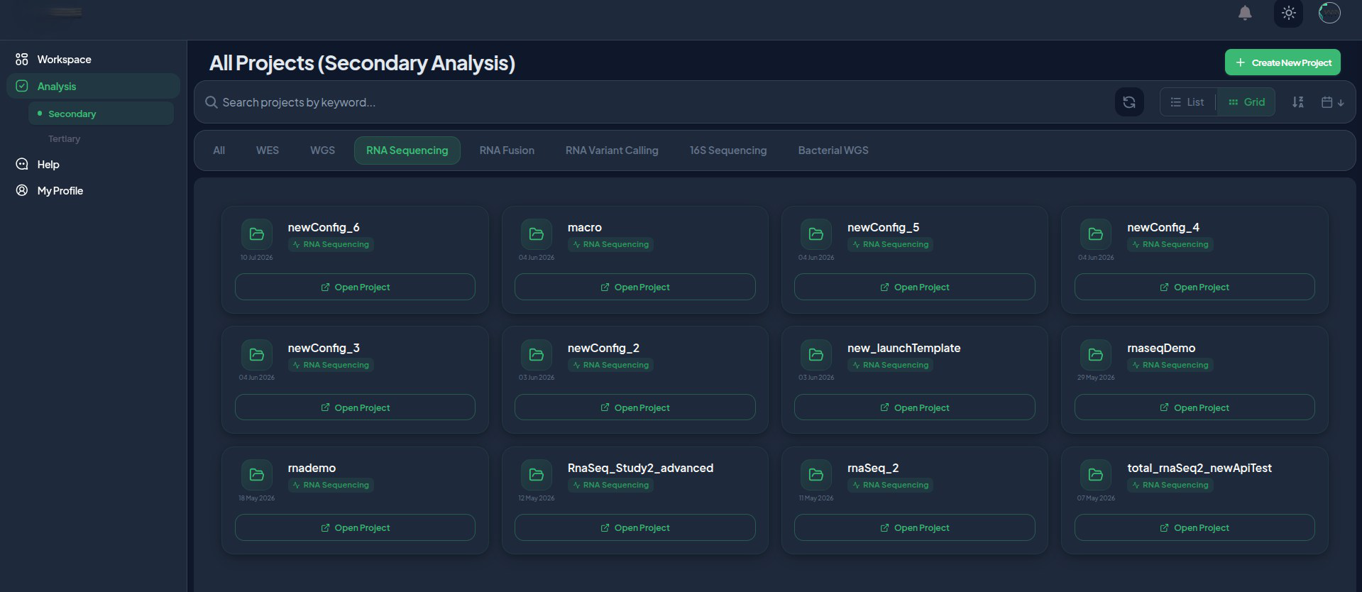The height and width of the screenshot is (592, 1362).
Task: Open project newConfig_3
Action: pos(355,407)
